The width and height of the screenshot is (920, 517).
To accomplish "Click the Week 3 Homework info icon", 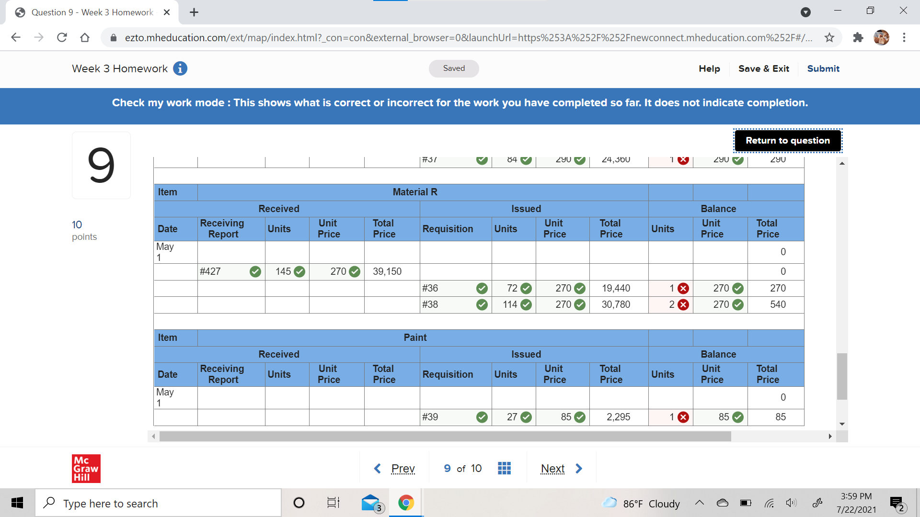I will [180, 68].
